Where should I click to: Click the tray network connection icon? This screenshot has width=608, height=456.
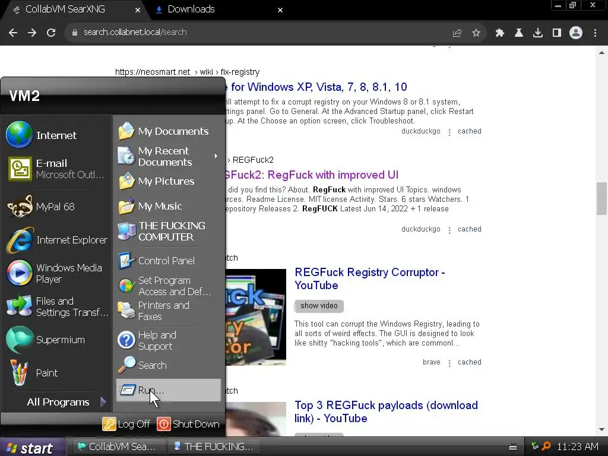point(535,446)
